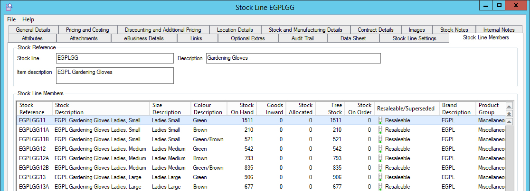Go to the Location Details tab

(x=235, y=30)
